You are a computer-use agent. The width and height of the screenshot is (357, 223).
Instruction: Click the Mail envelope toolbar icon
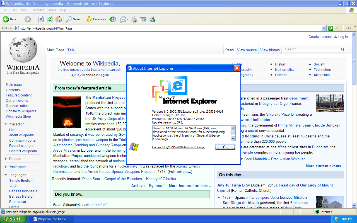point(123,19)
